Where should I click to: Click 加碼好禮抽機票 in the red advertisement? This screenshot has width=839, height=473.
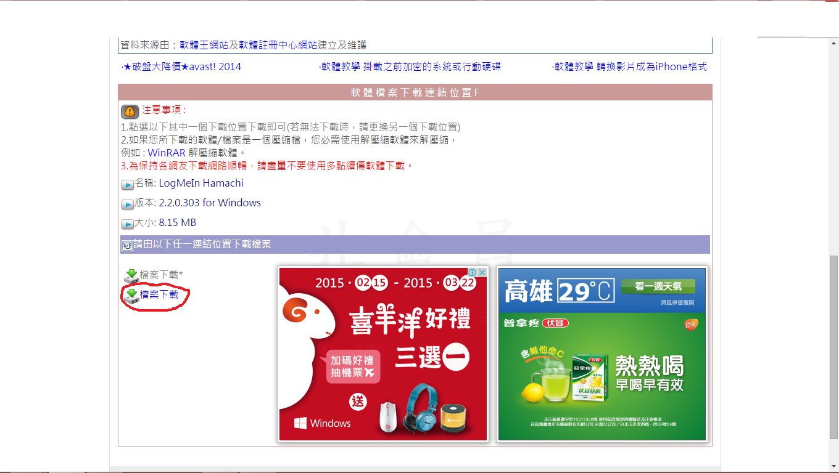tap(352, 363)
